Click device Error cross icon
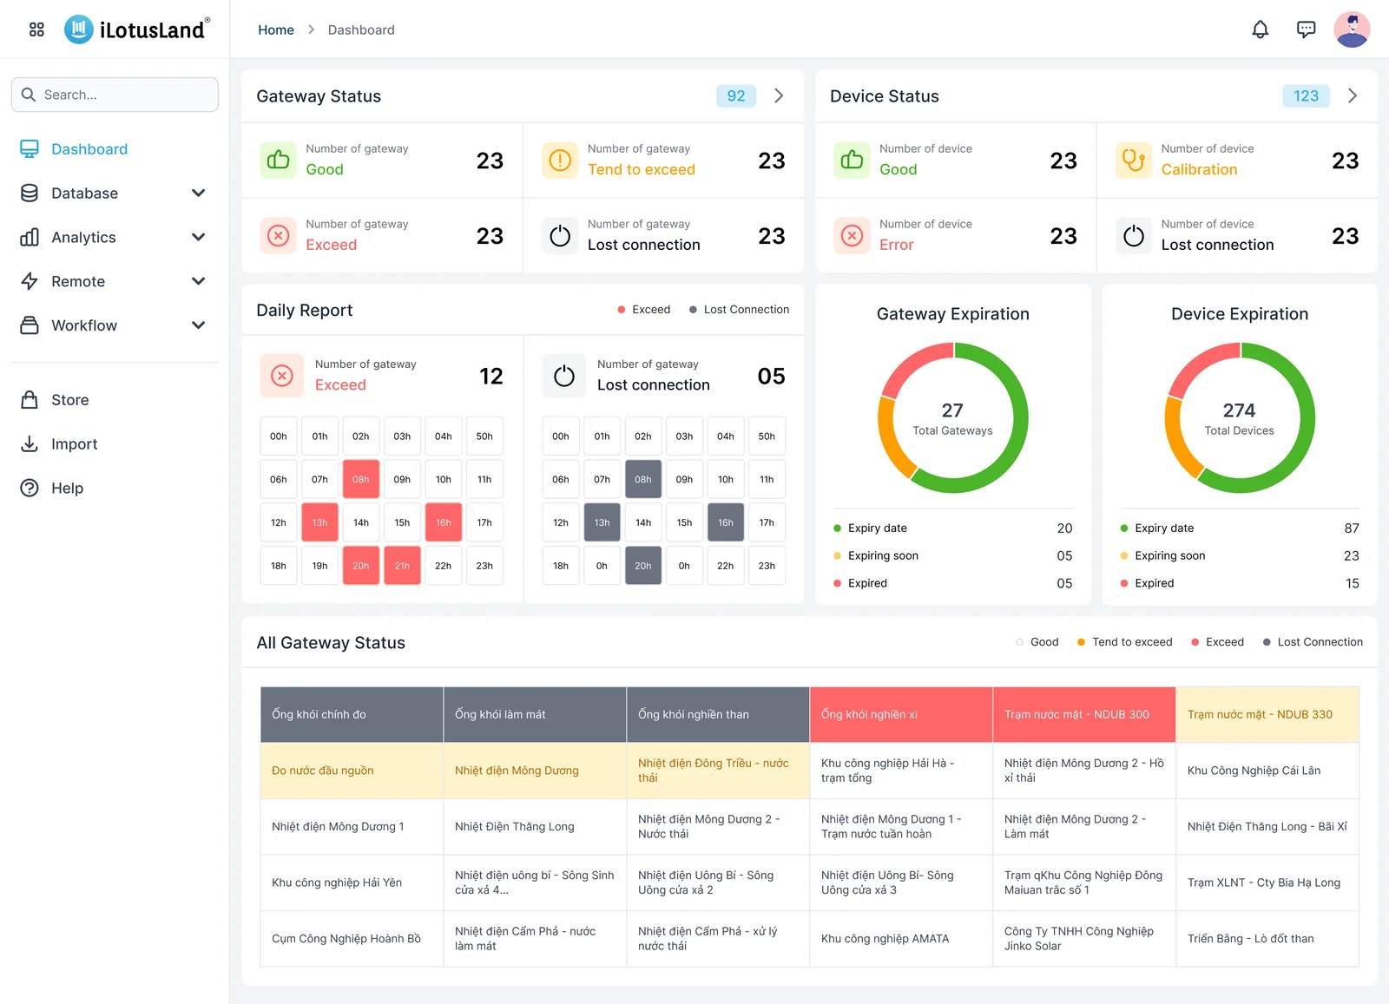 [x=852, y=235]
